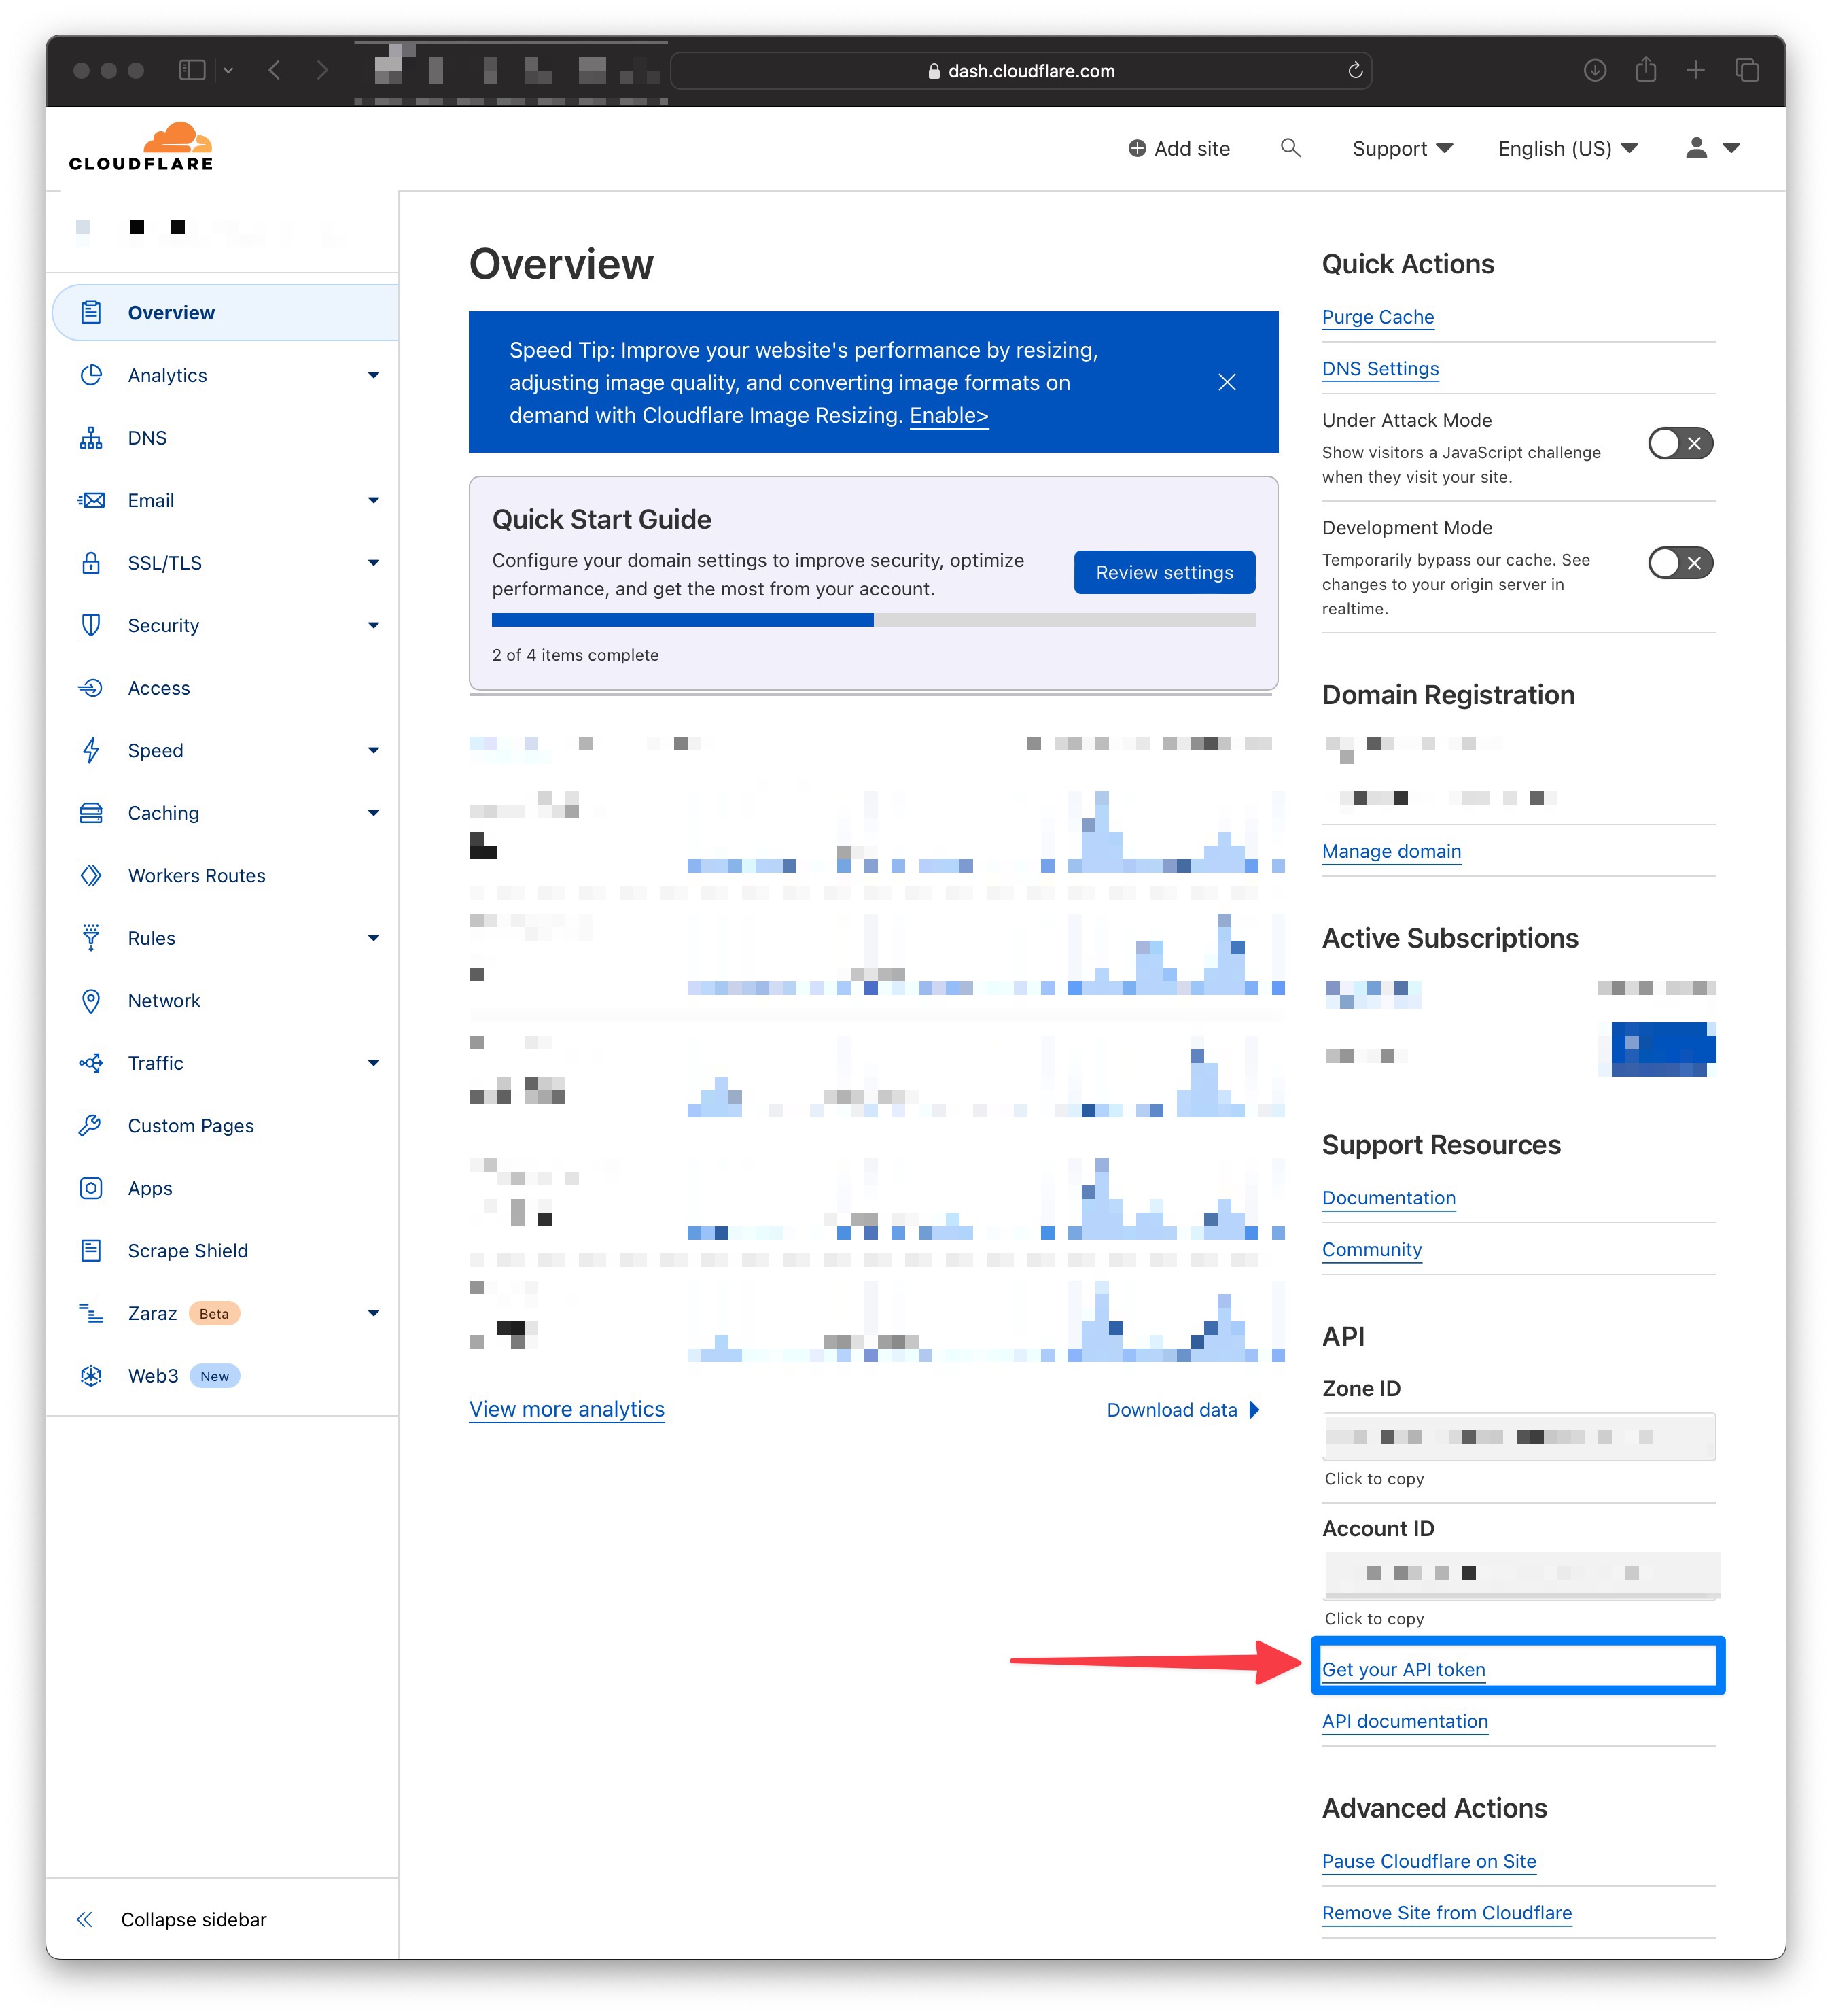Click the Network location pin icon
1832x2016 pixels.
pos(91,1000)
